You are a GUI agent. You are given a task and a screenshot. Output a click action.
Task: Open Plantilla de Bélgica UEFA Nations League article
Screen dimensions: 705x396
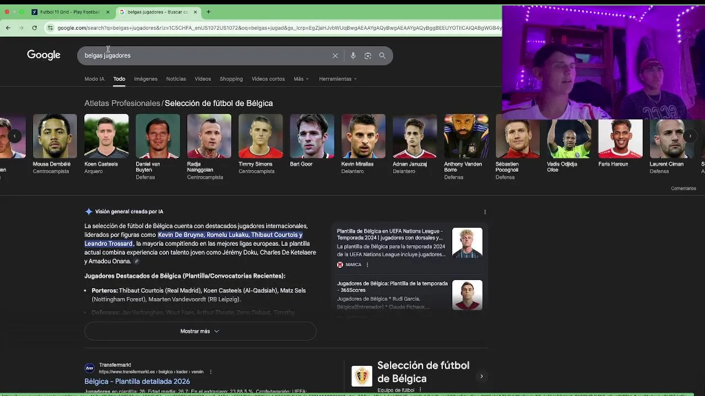390,234
